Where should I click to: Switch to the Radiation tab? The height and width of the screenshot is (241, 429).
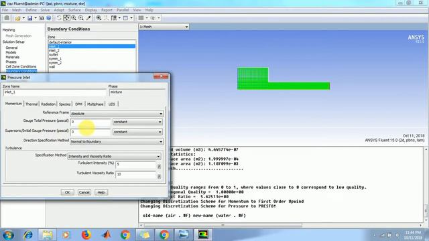[48, 104]
